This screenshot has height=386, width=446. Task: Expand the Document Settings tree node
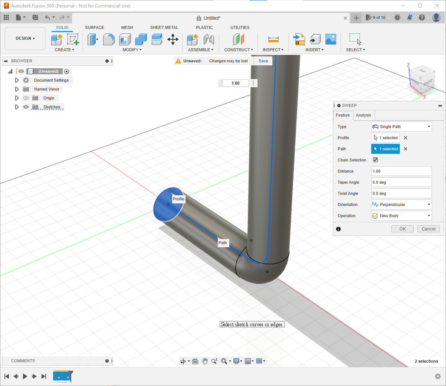pyautogui.click(x=17, y=80)
